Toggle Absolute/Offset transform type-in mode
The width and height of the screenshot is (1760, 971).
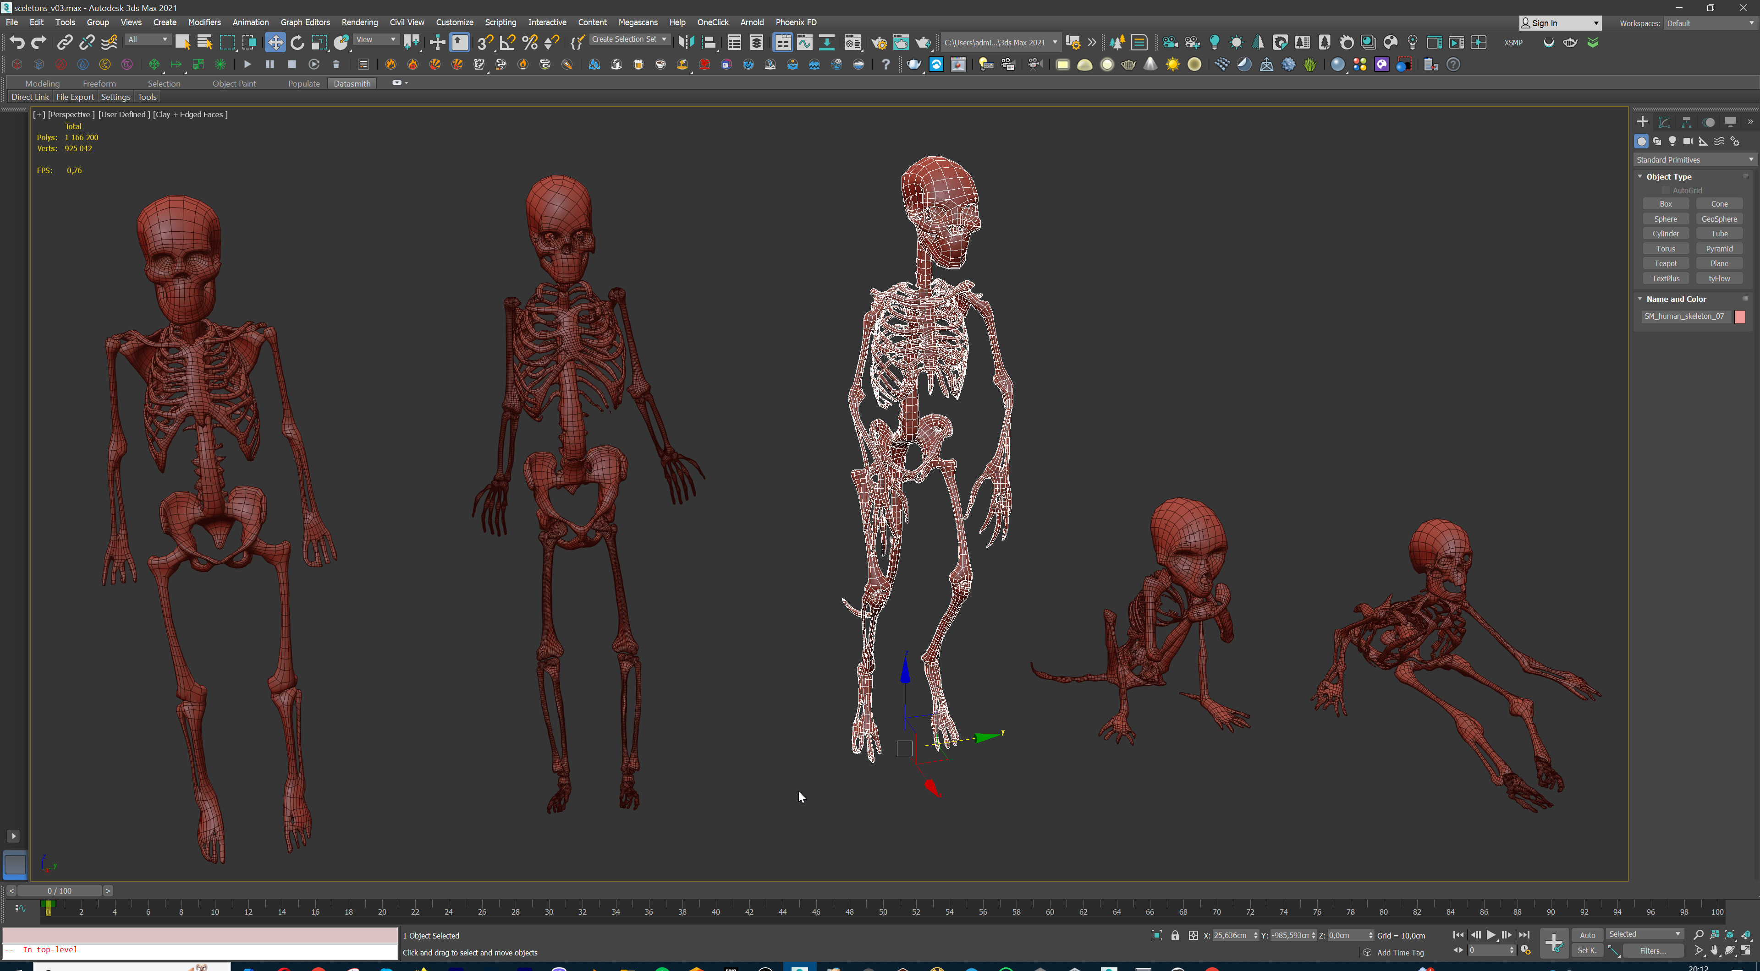point(1193,935)
